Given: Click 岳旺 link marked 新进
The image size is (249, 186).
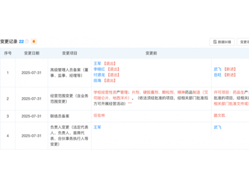Looking at the screenshot, I should tap(217, 75).
